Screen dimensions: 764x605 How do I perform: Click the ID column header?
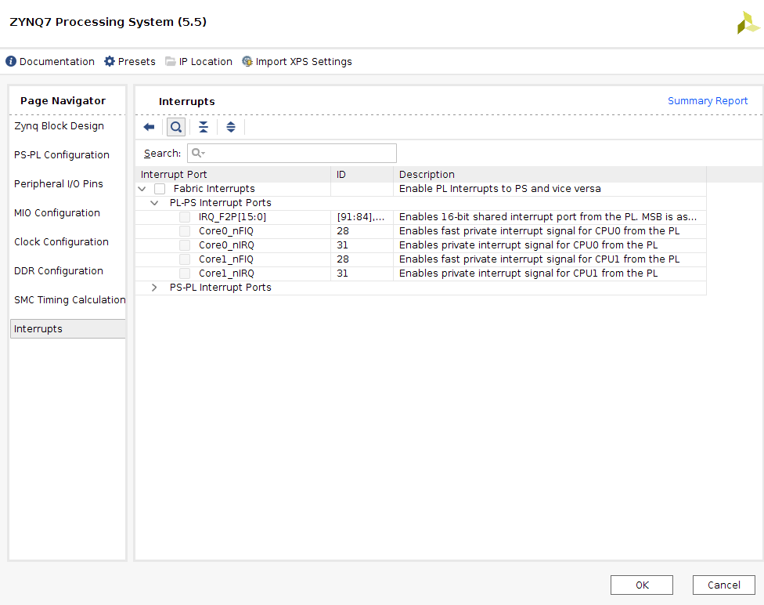click(x=362, y=175)
